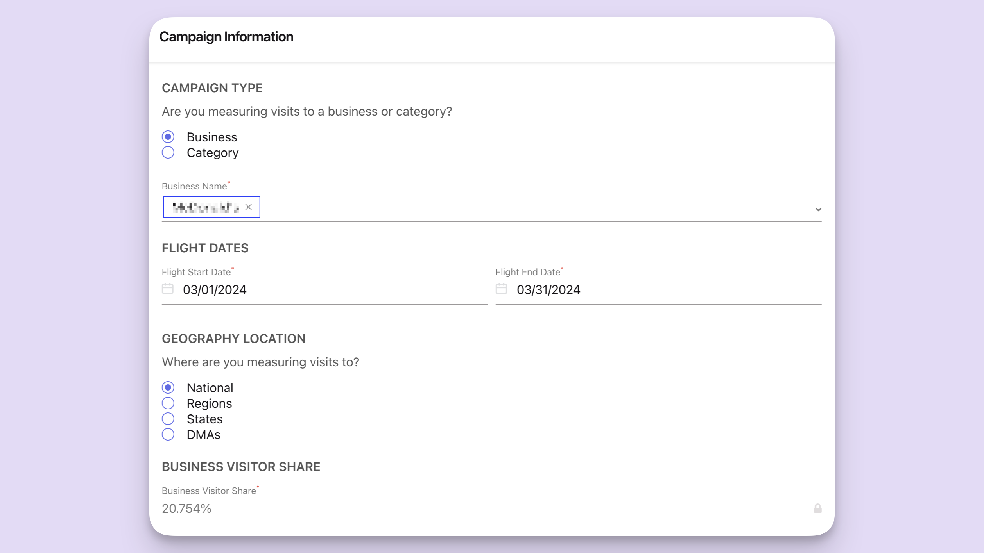The image size is (984, 553).
Task: Click the BUSINESS VISITOR SHARE heading
Action: (x=241, y=467)
